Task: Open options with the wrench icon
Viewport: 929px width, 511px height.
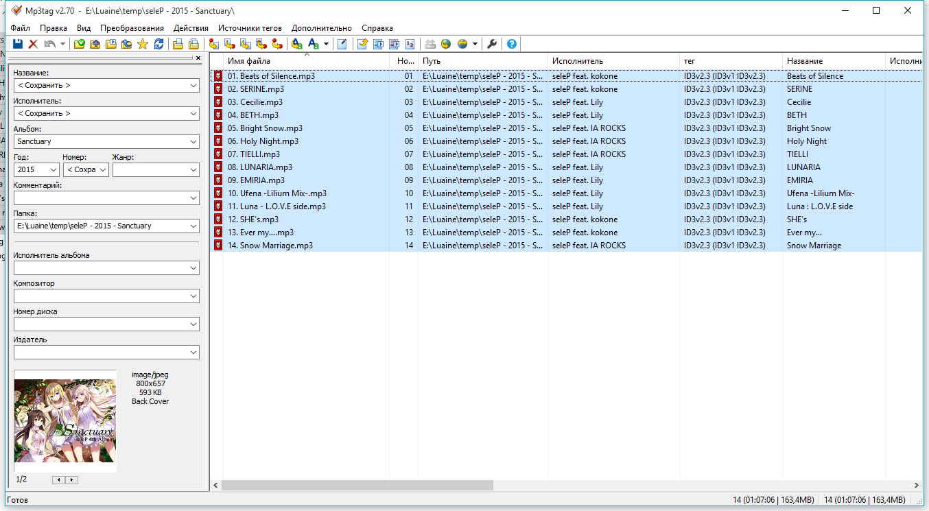Action: (492, 44)
